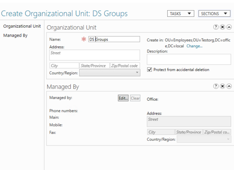The image size is (234, 170).
Task: Select Organizational Unit in left navigation
Action: pyautogui.click(x=22, y=26)
